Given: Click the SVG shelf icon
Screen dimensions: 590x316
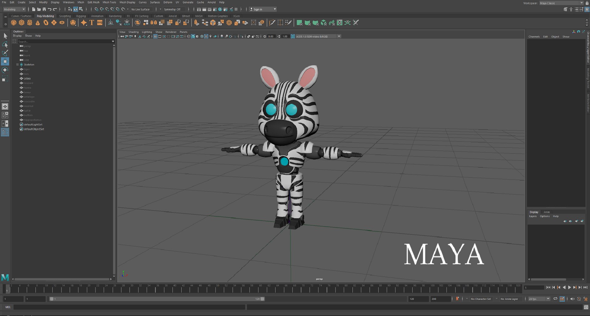Looking at the screenshot, I should click(x=100, y=23).
